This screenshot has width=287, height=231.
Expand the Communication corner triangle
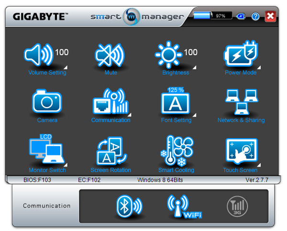tap(130, 115)
